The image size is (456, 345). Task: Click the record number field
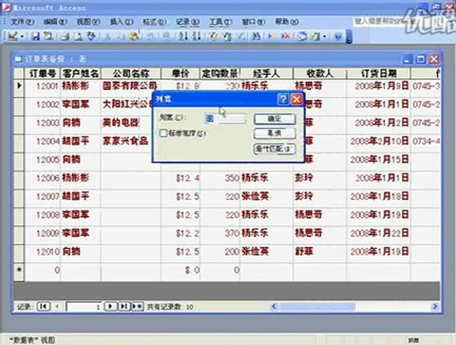(84, 307)
